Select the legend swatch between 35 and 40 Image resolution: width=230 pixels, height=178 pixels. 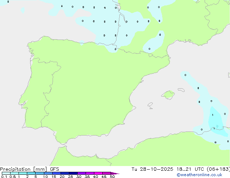pyautogui.click(x=90, y=173)
